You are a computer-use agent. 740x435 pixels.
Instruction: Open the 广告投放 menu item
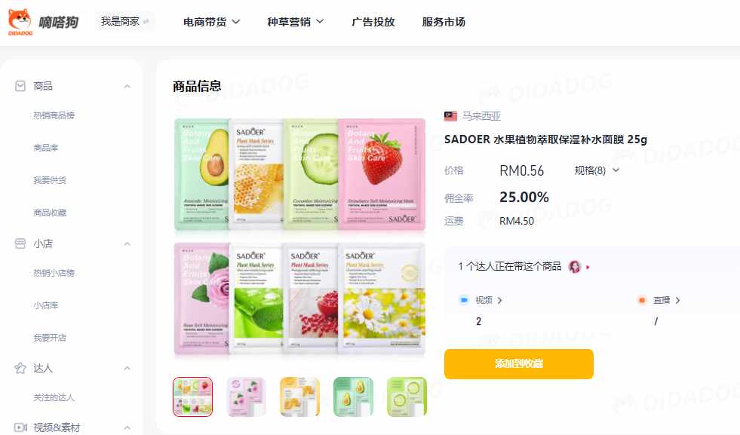coord(373,22)
